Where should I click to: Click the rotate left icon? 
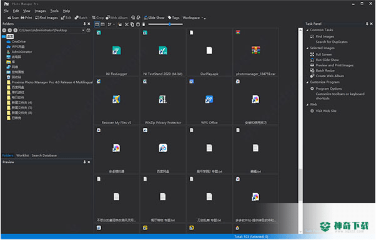click(x=133, y=17)
